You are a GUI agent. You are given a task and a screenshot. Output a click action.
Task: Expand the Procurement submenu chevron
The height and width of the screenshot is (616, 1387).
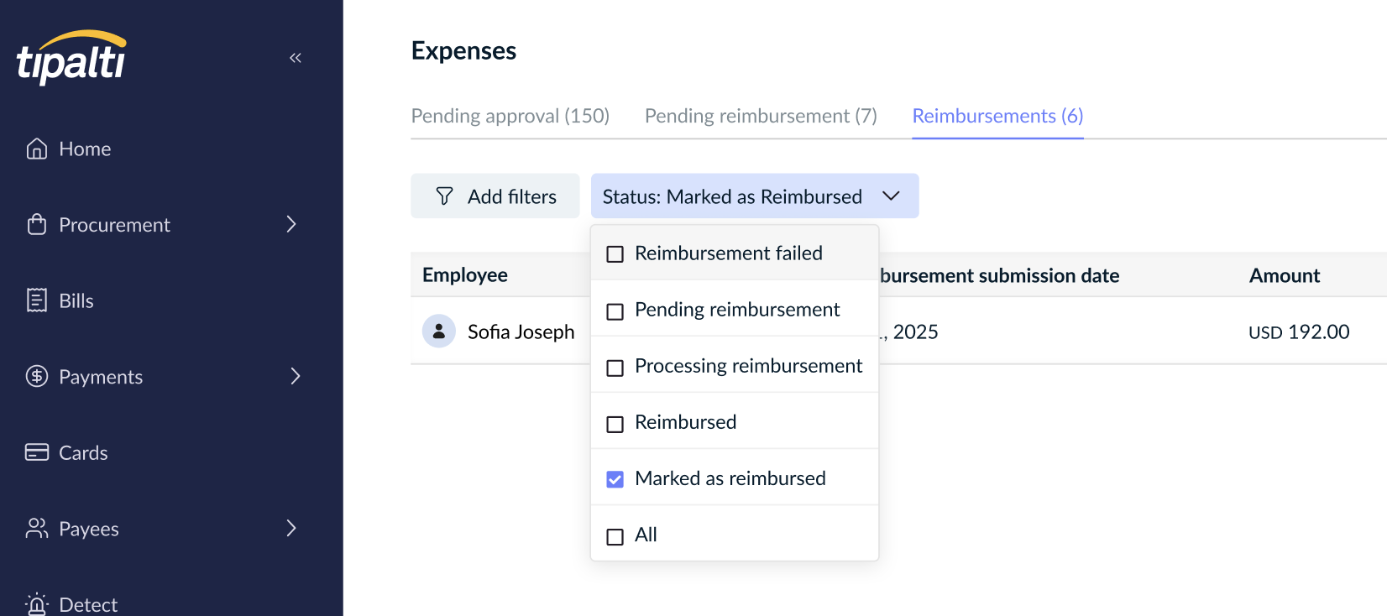[291, 224]
